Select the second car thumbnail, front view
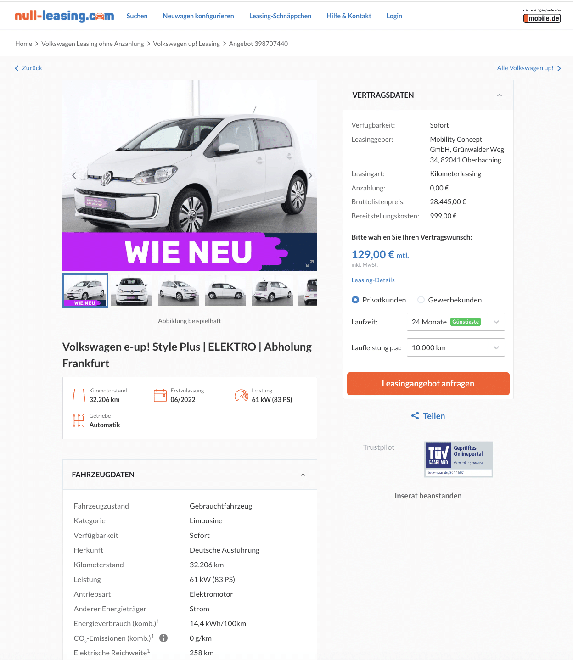573x660 pixels. point(132,291)
